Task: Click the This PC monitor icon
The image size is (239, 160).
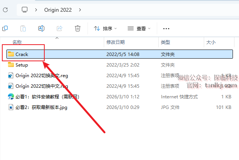Action: click(x=25, y=10)
